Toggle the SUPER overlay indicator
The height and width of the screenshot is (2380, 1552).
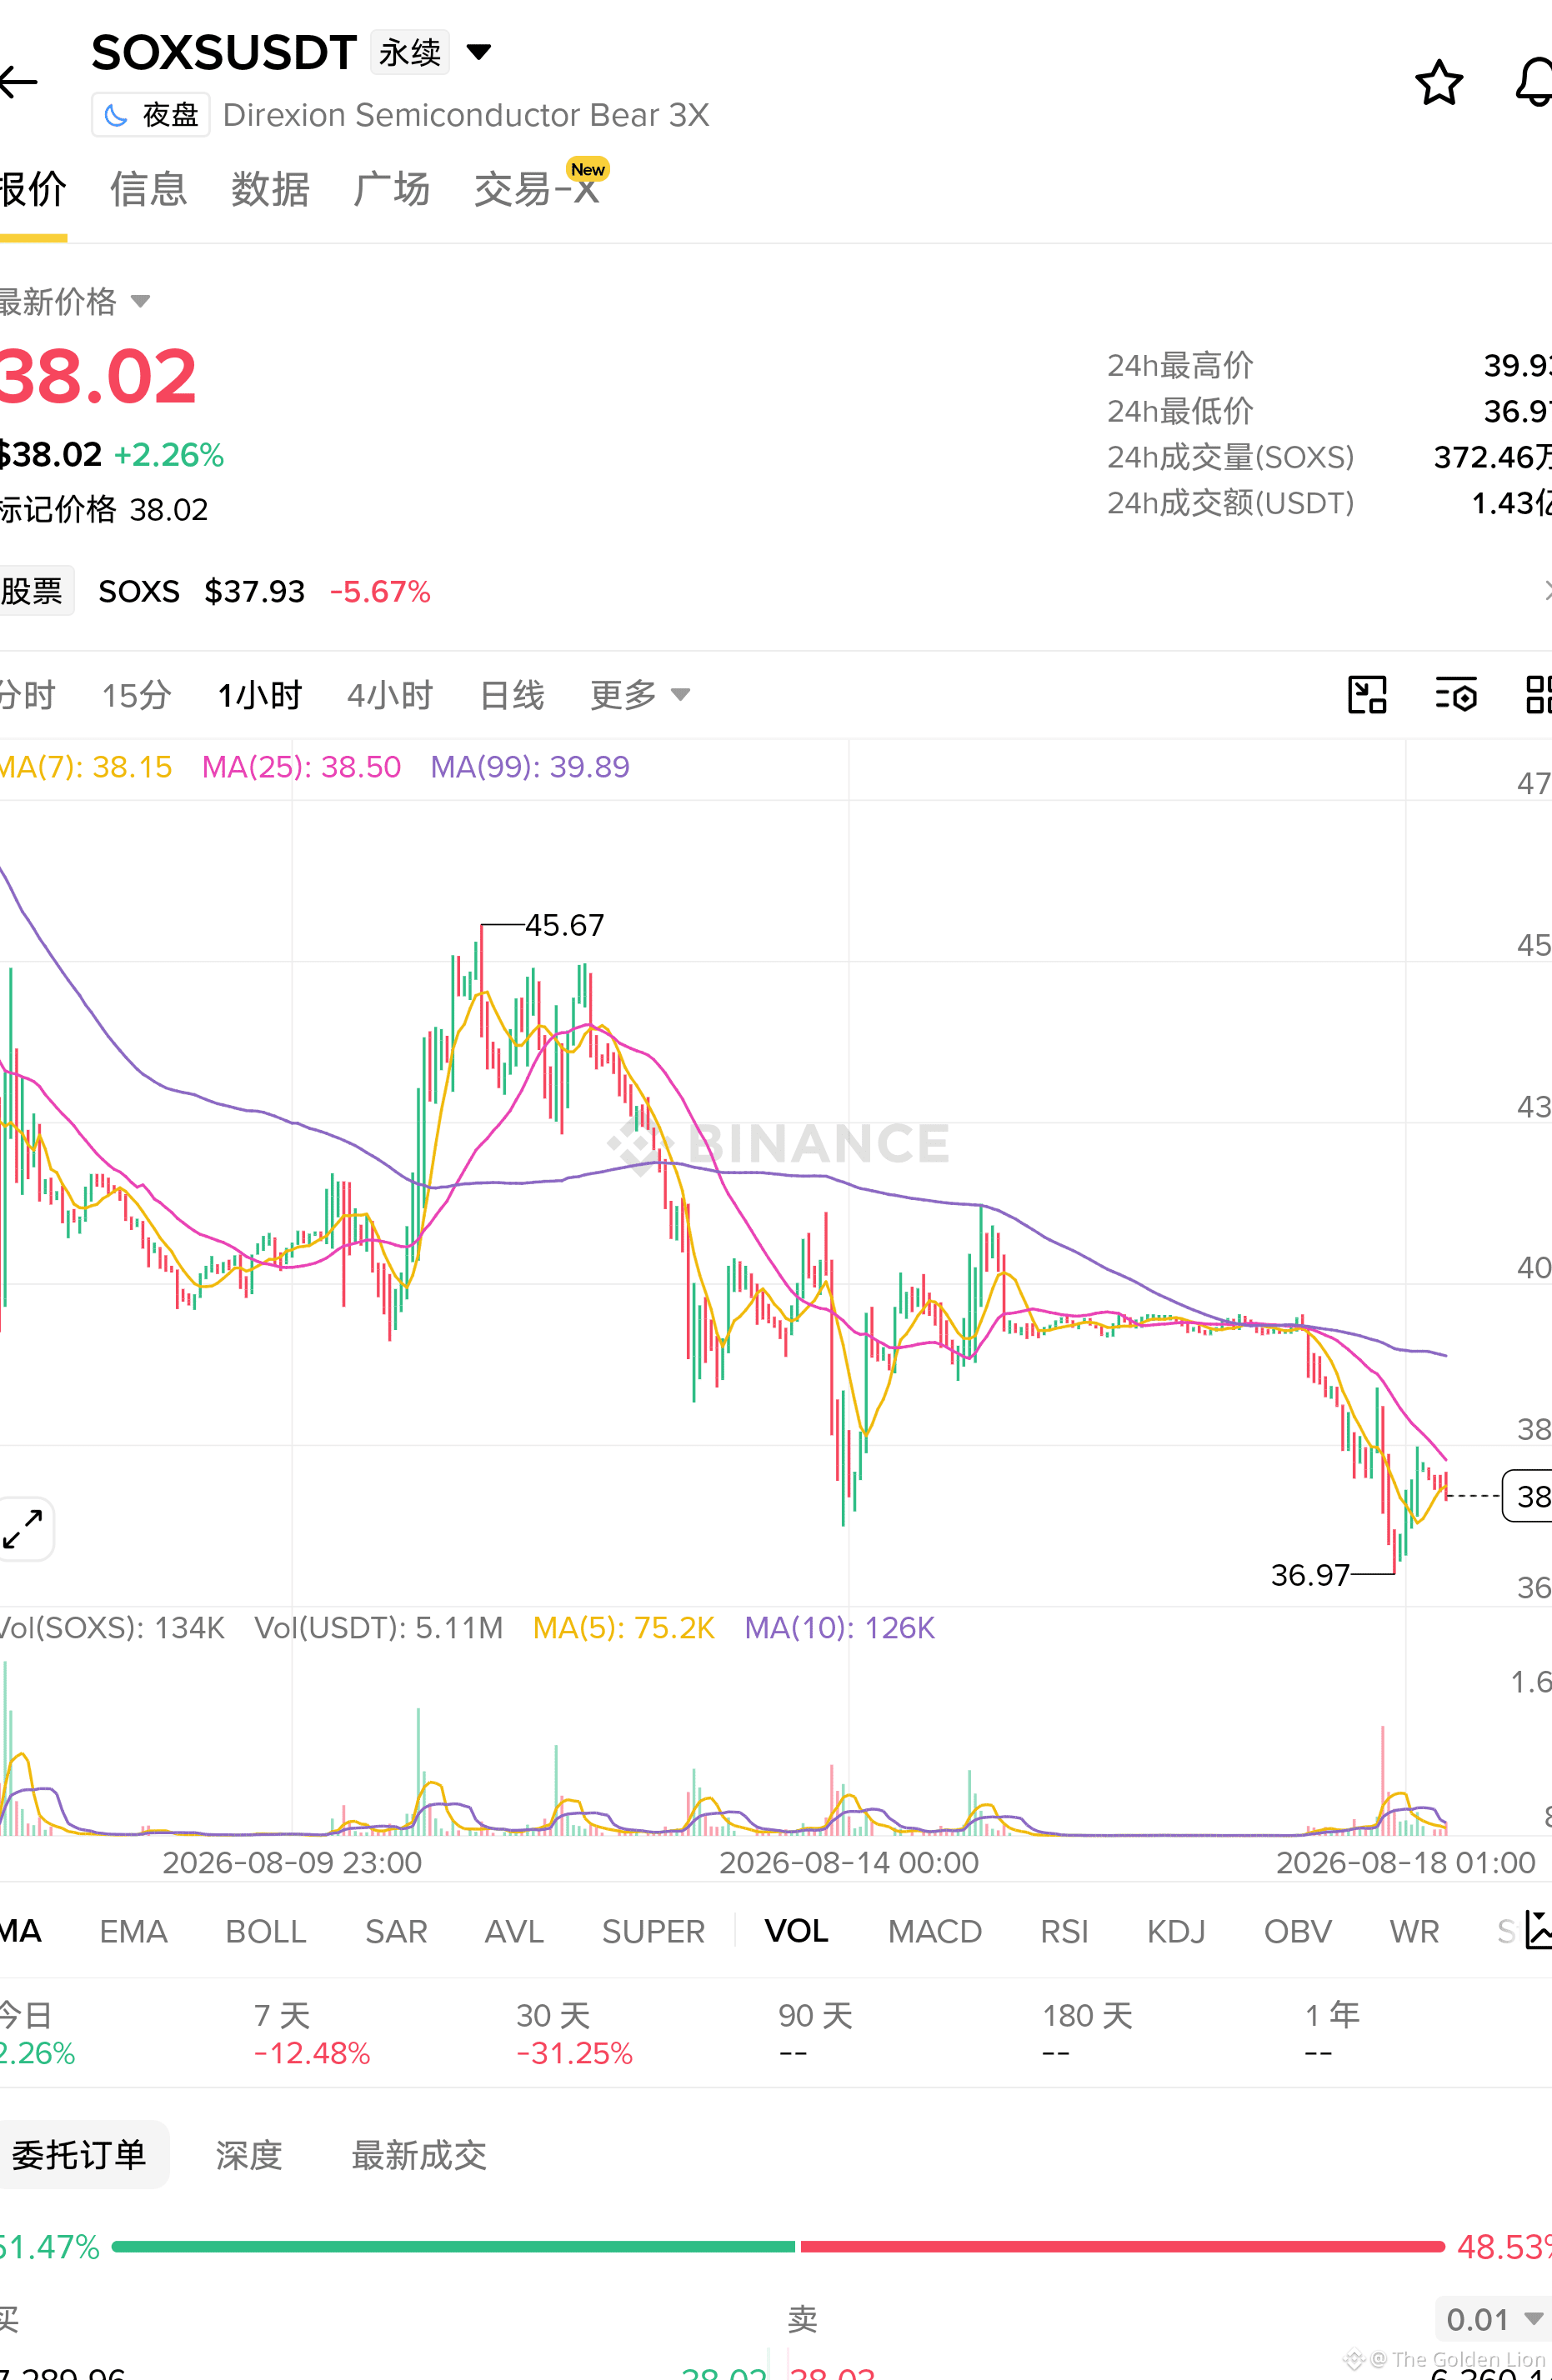(x=653, y=1930)
